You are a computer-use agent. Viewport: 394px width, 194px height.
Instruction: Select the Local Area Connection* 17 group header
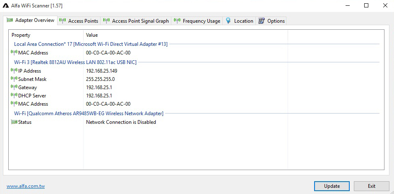[91, 44]
